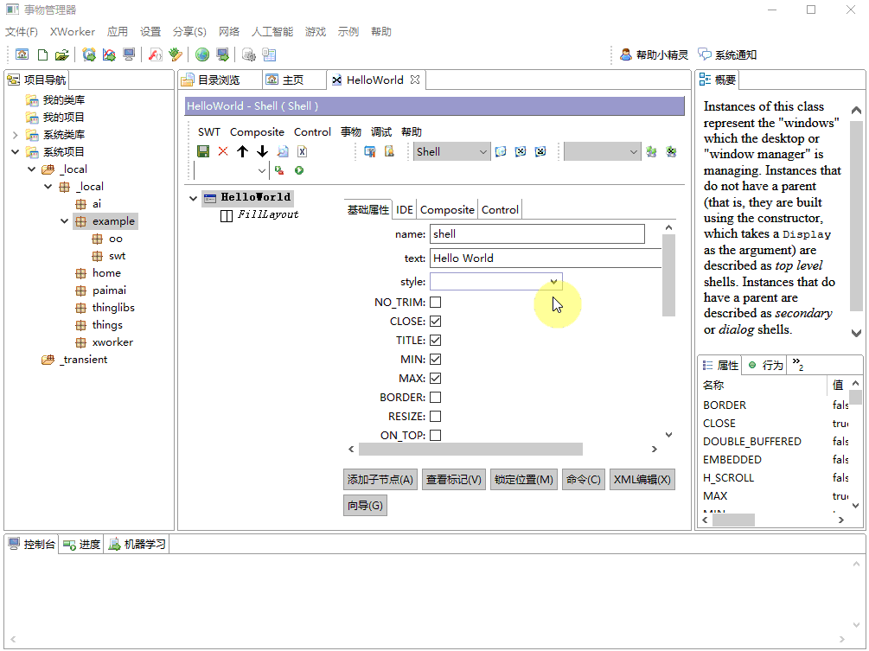869x651 pixels.
Task: Click the table layout icon in toolbar
Action: point(269,54)
